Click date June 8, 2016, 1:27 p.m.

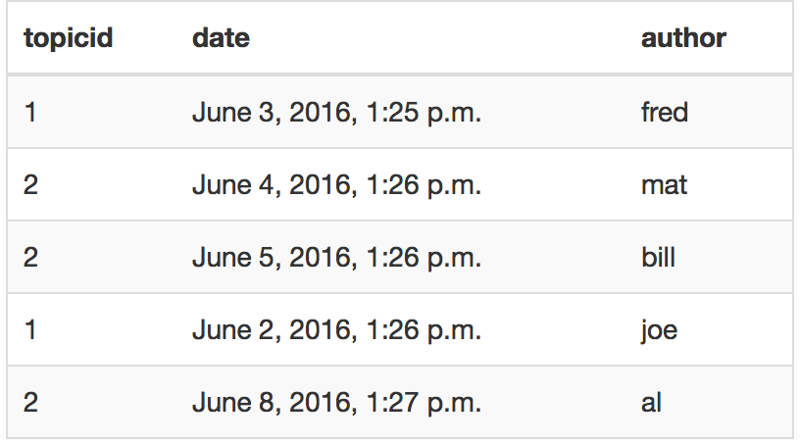tap(336, 403)
